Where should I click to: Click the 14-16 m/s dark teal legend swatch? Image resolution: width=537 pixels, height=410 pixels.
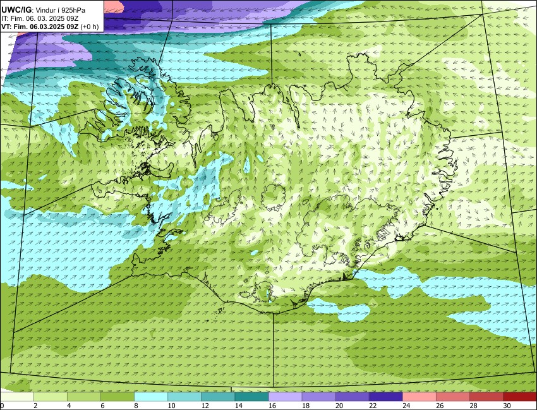(x=251, y=397)
